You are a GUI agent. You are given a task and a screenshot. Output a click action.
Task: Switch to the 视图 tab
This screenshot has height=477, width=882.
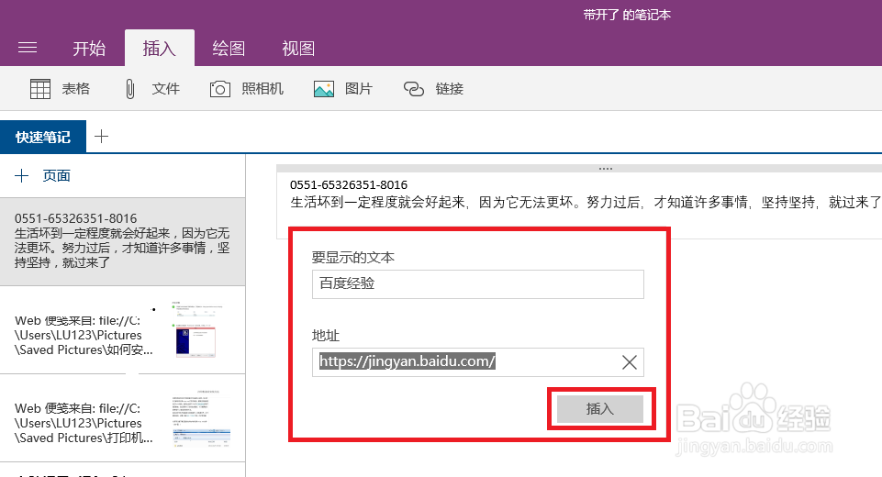click(x=298, y=49)
